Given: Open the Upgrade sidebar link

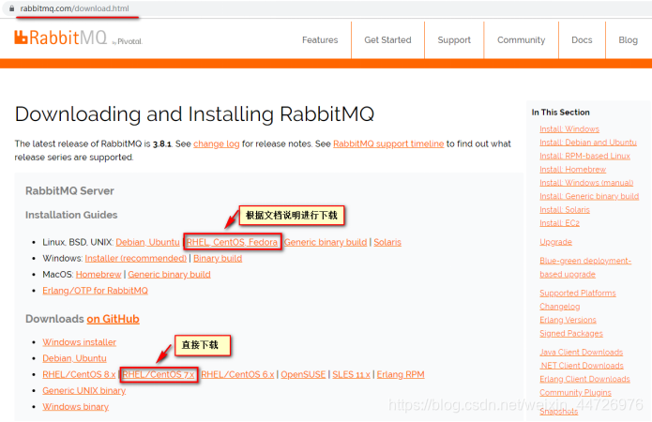Looking at the screenshot, I should pyautogui.click(x=556, y=242).
